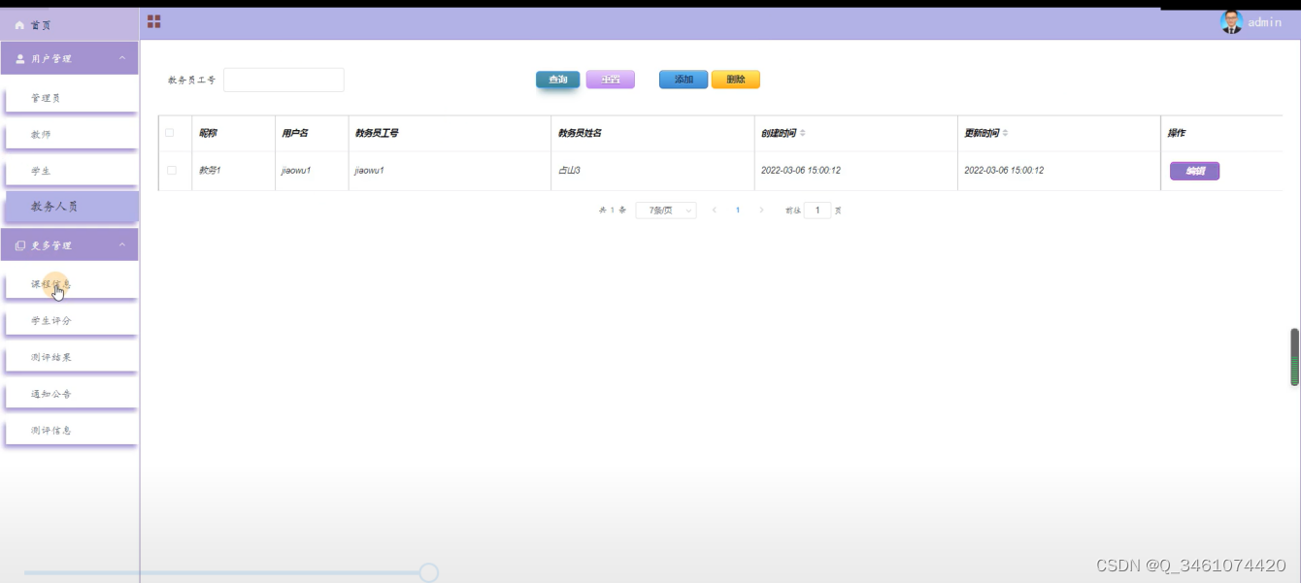Click the vertical scrollbar handle at right edge

click(1294, 357)
